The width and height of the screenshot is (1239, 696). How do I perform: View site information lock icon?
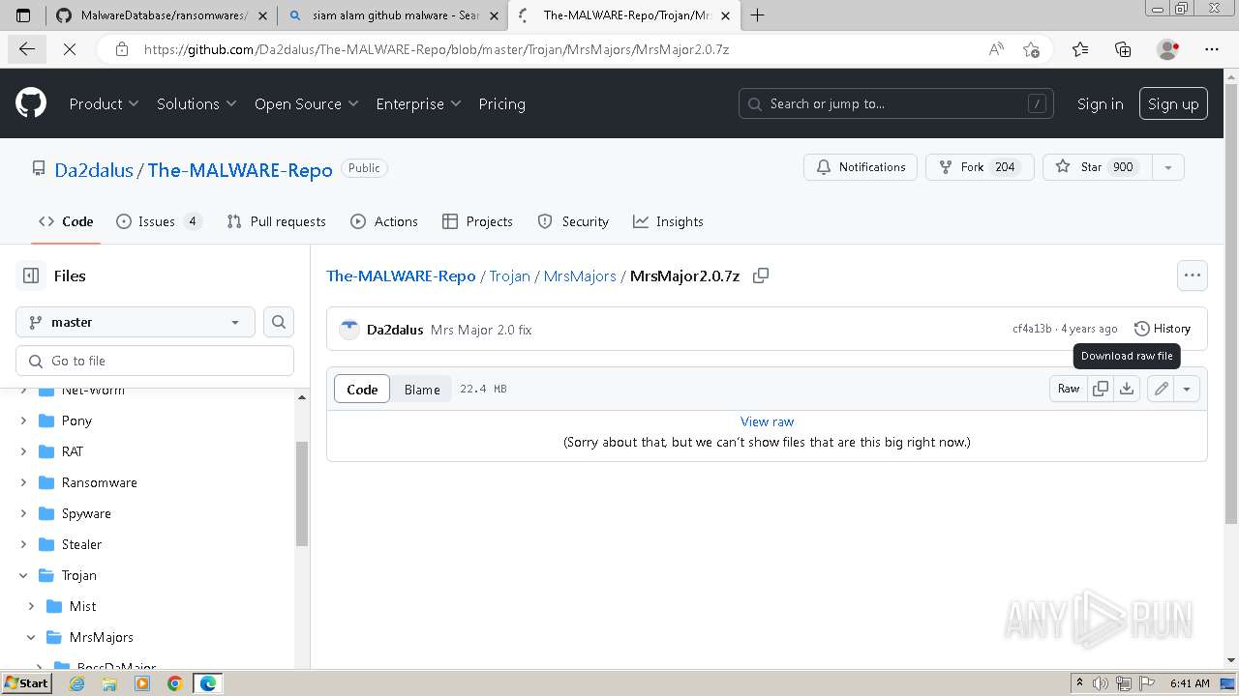(121, 49)
